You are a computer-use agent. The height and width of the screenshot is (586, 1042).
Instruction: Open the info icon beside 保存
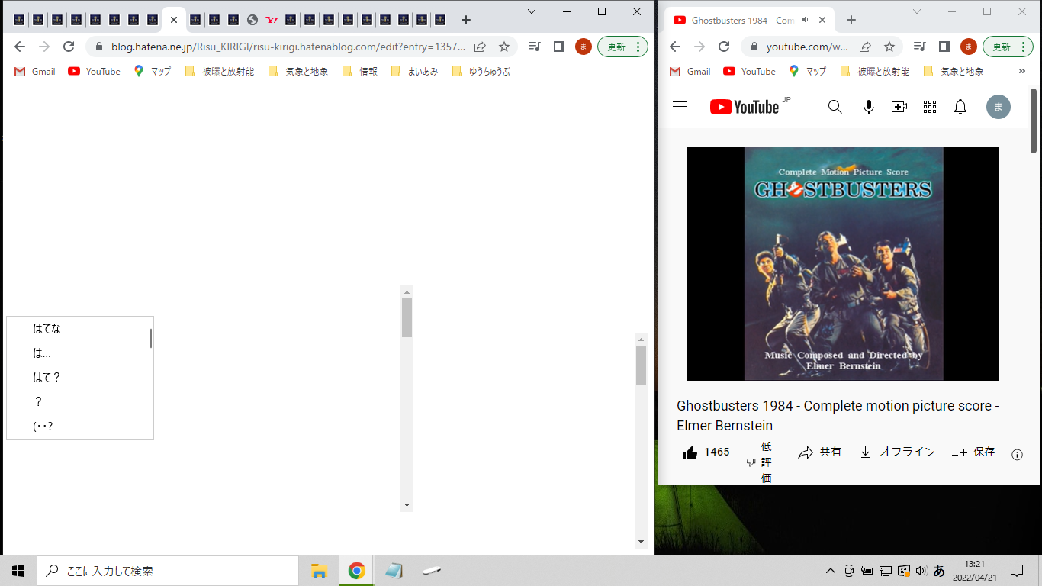coord(1017,454)
